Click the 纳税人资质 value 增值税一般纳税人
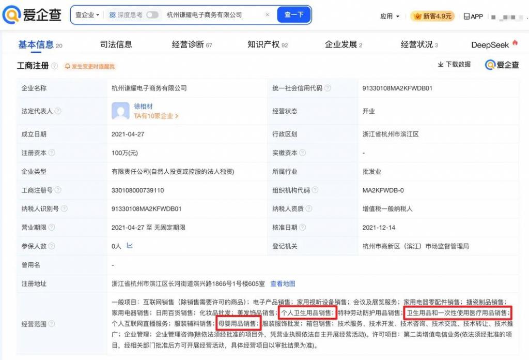 click(x=387, y=208)
